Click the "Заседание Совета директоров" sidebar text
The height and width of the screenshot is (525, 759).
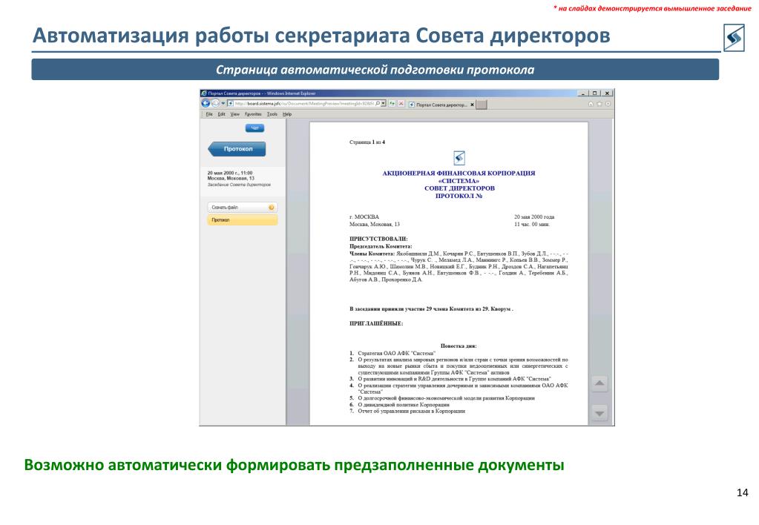[239, 185]
